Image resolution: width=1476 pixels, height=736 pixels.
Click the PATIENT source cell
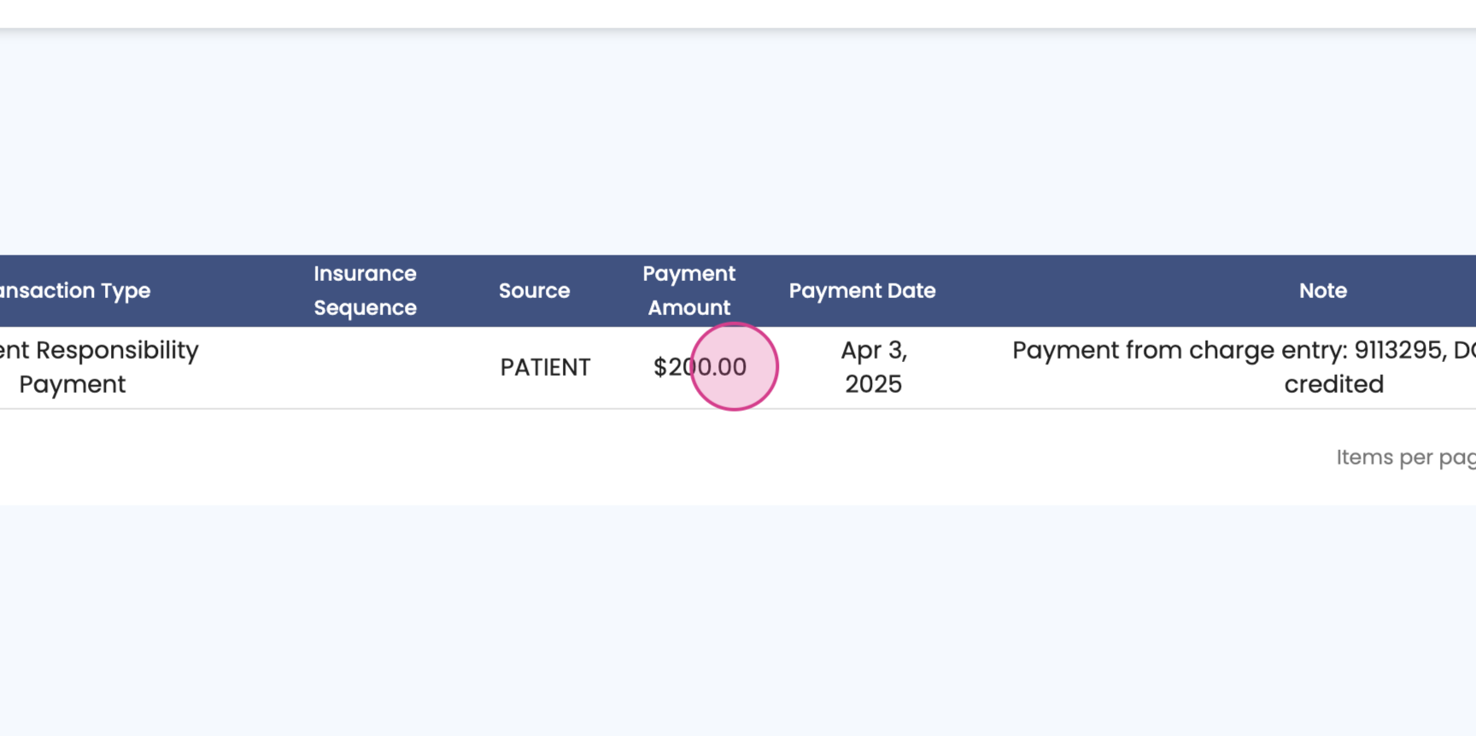point(545,367)
